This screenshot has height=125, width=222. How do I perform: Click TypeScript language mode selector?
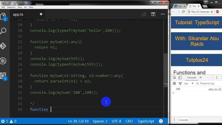tap(146, 121)
